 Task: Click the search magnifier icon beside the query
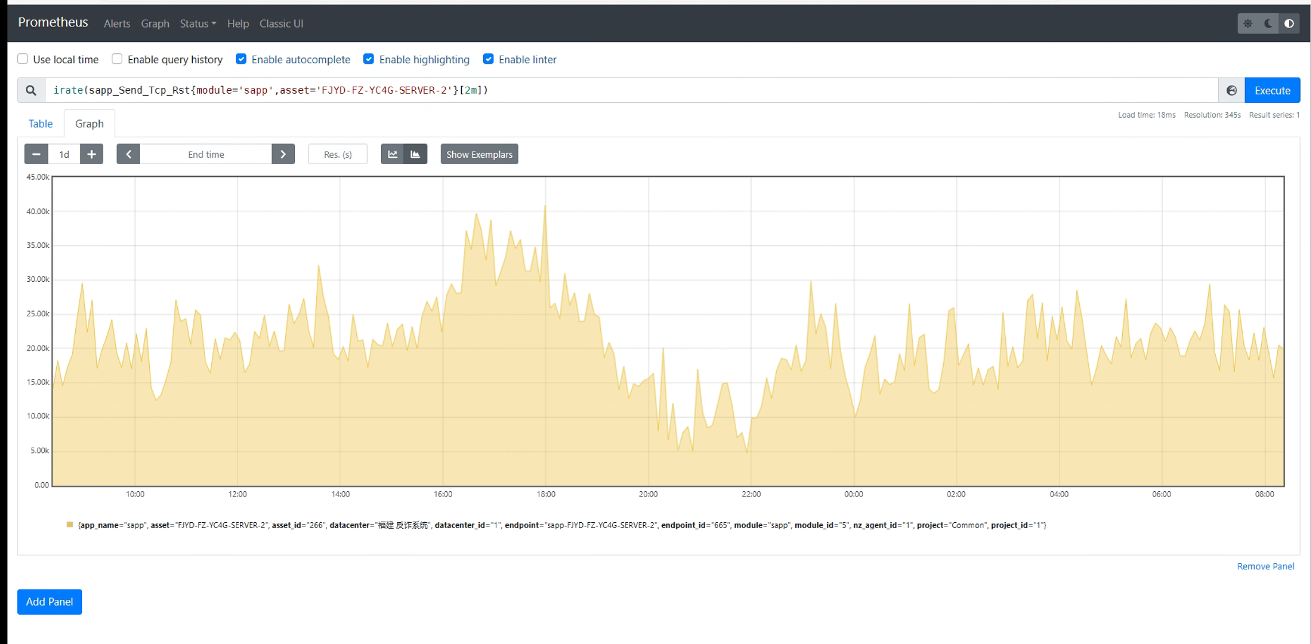31,90
